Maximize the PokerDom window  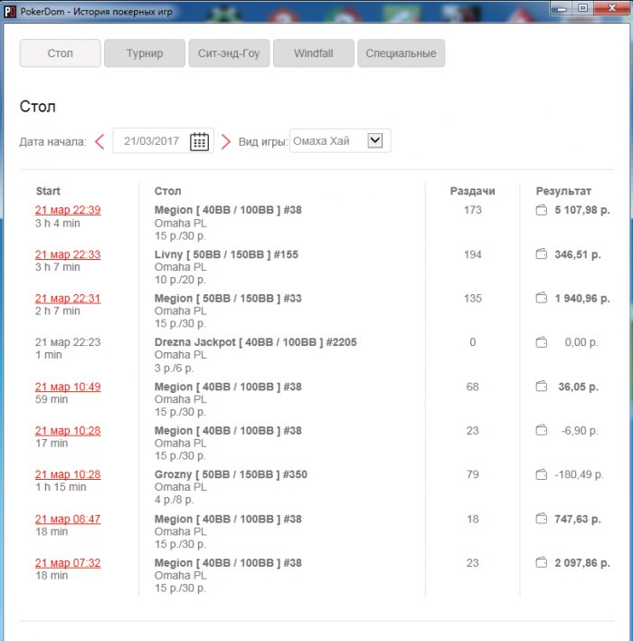coord(583,8)
